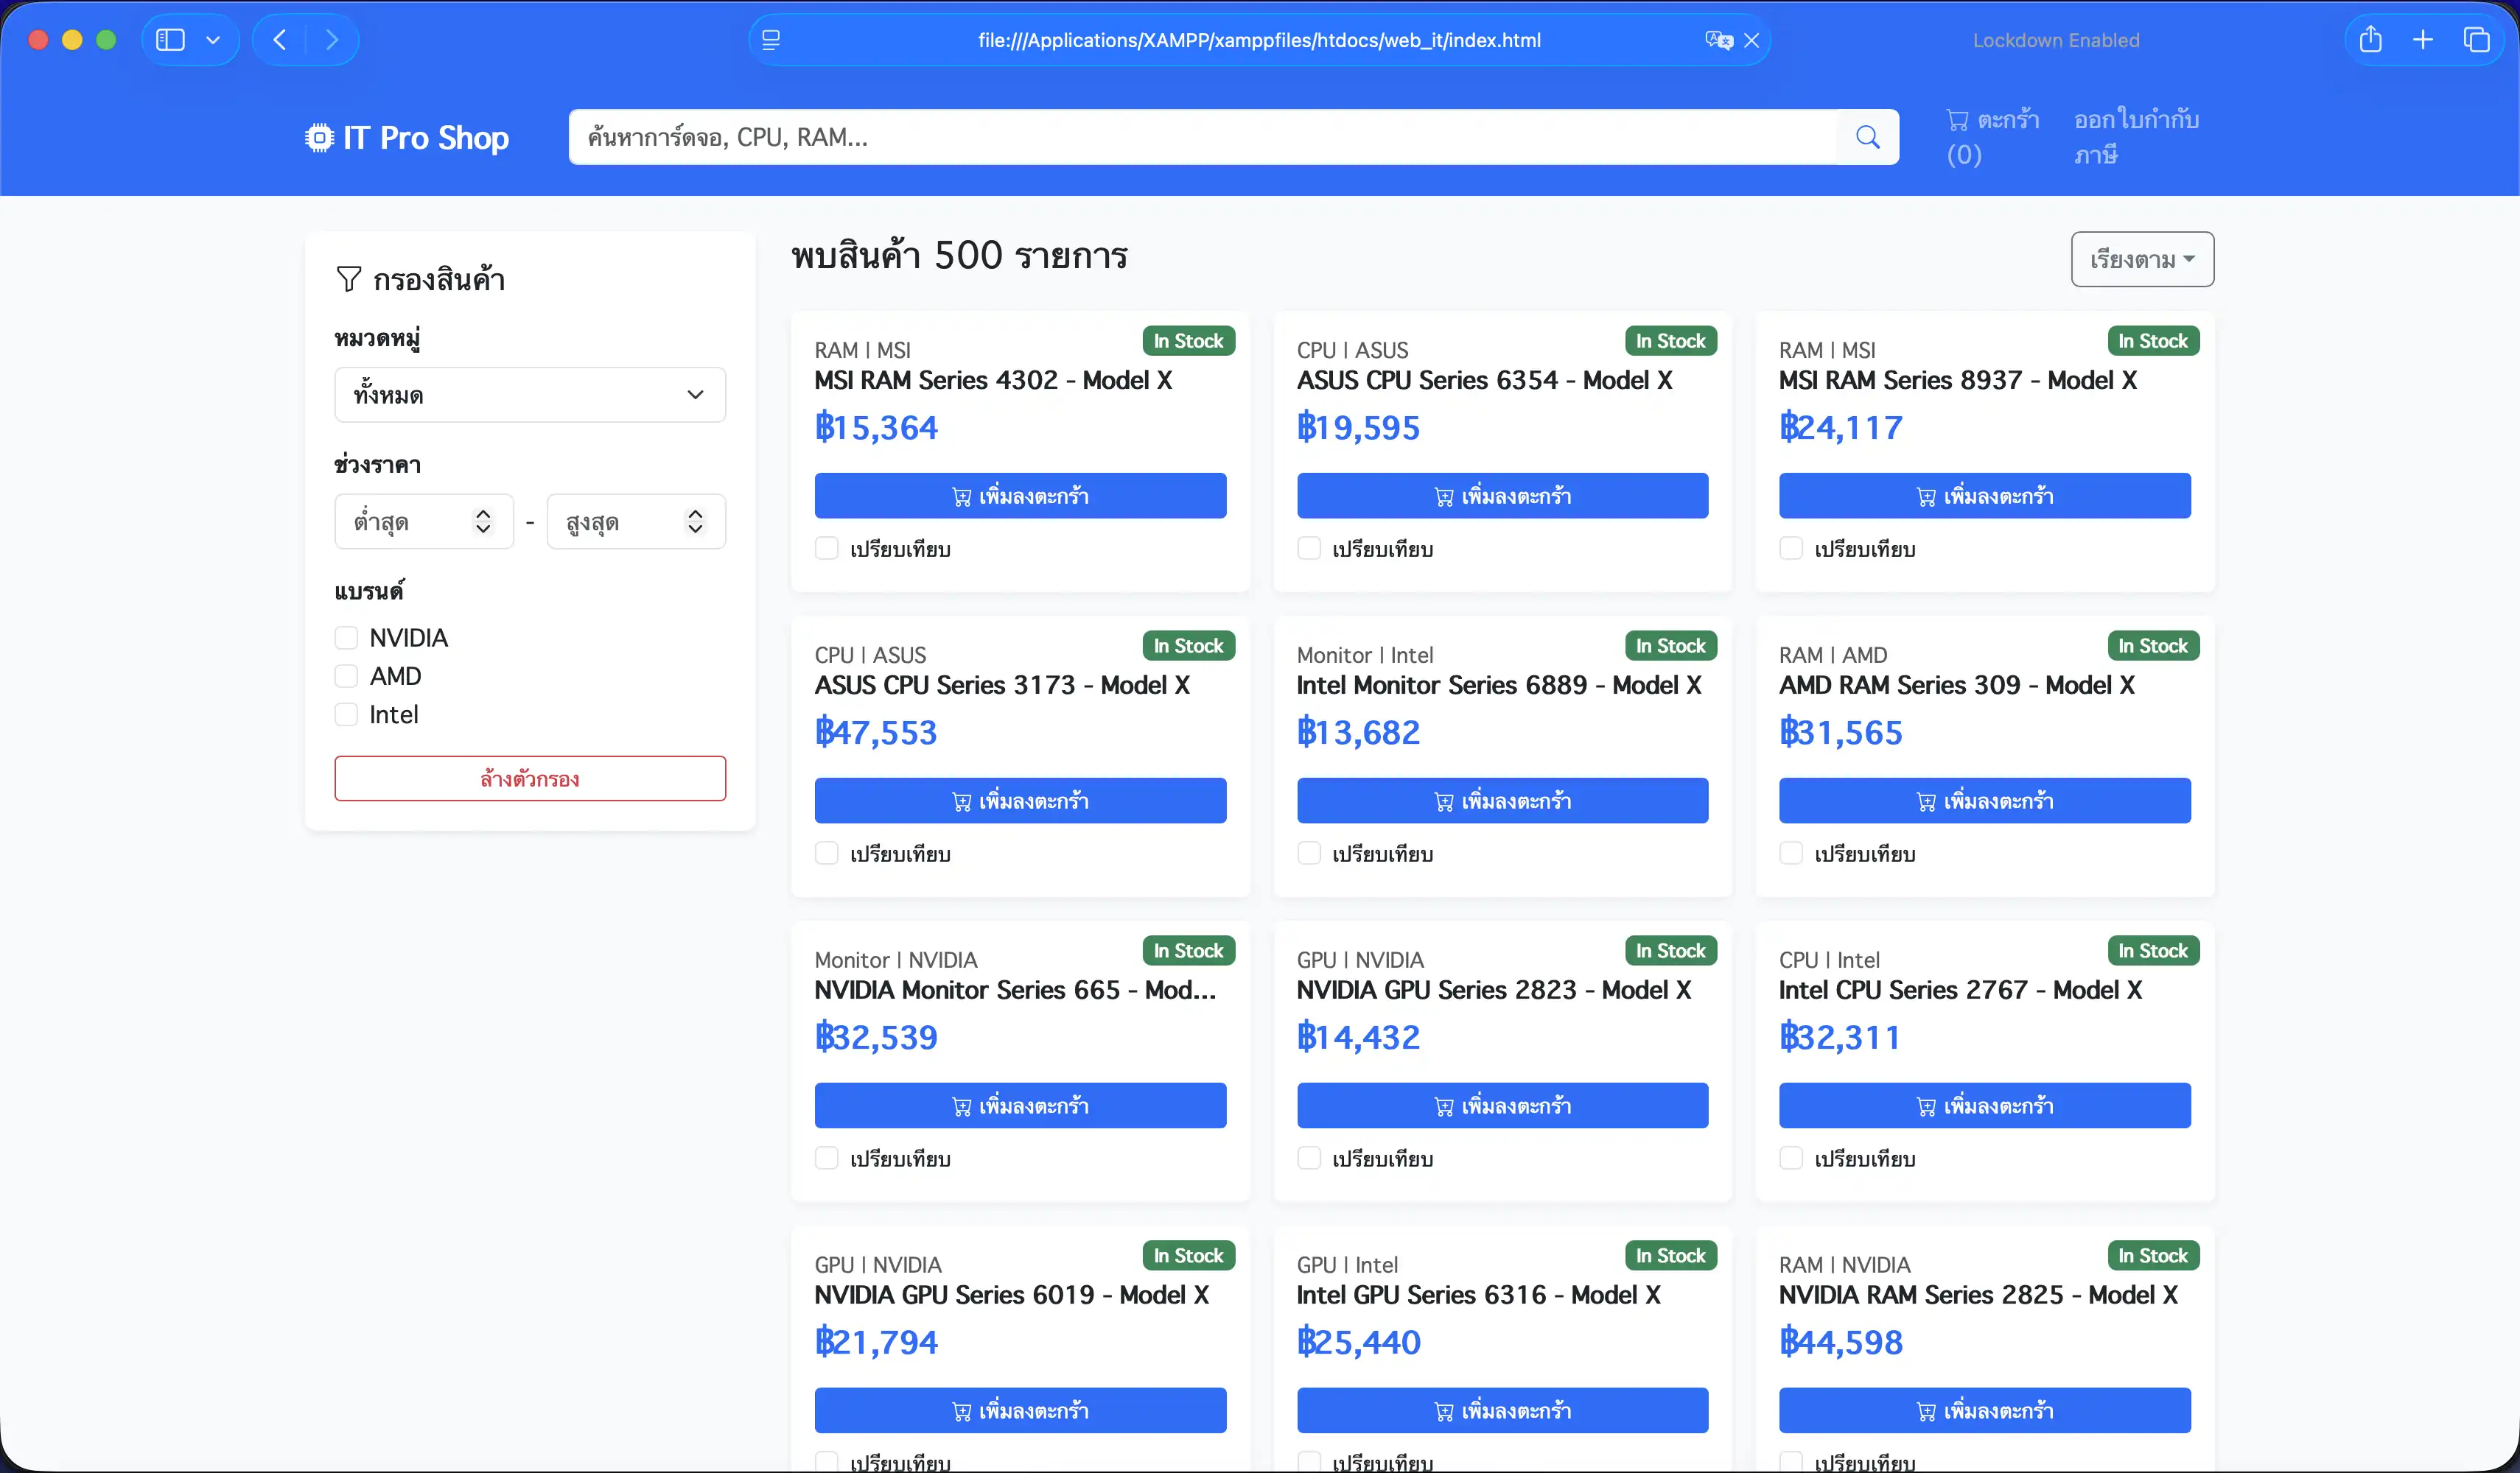2520x1473 pixels.
Task: Check the AMD brand filter
Action: click(346, 677)
